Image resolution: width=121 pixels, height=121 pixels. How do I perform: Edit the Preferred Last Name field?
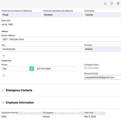63,15
